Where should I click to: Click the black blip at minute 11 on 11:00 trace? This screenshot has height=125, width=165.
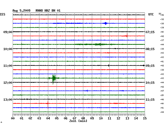[109, 66]
